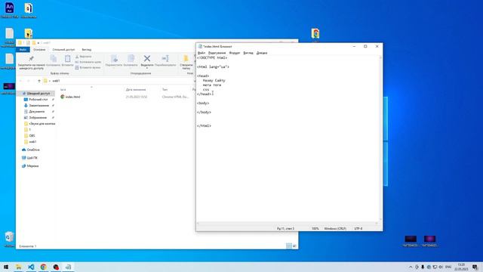The height and width of the screenshot is (272, 483).
Task: Click the Rename icon in Explorer ribbon
Action: coord(165,58)
